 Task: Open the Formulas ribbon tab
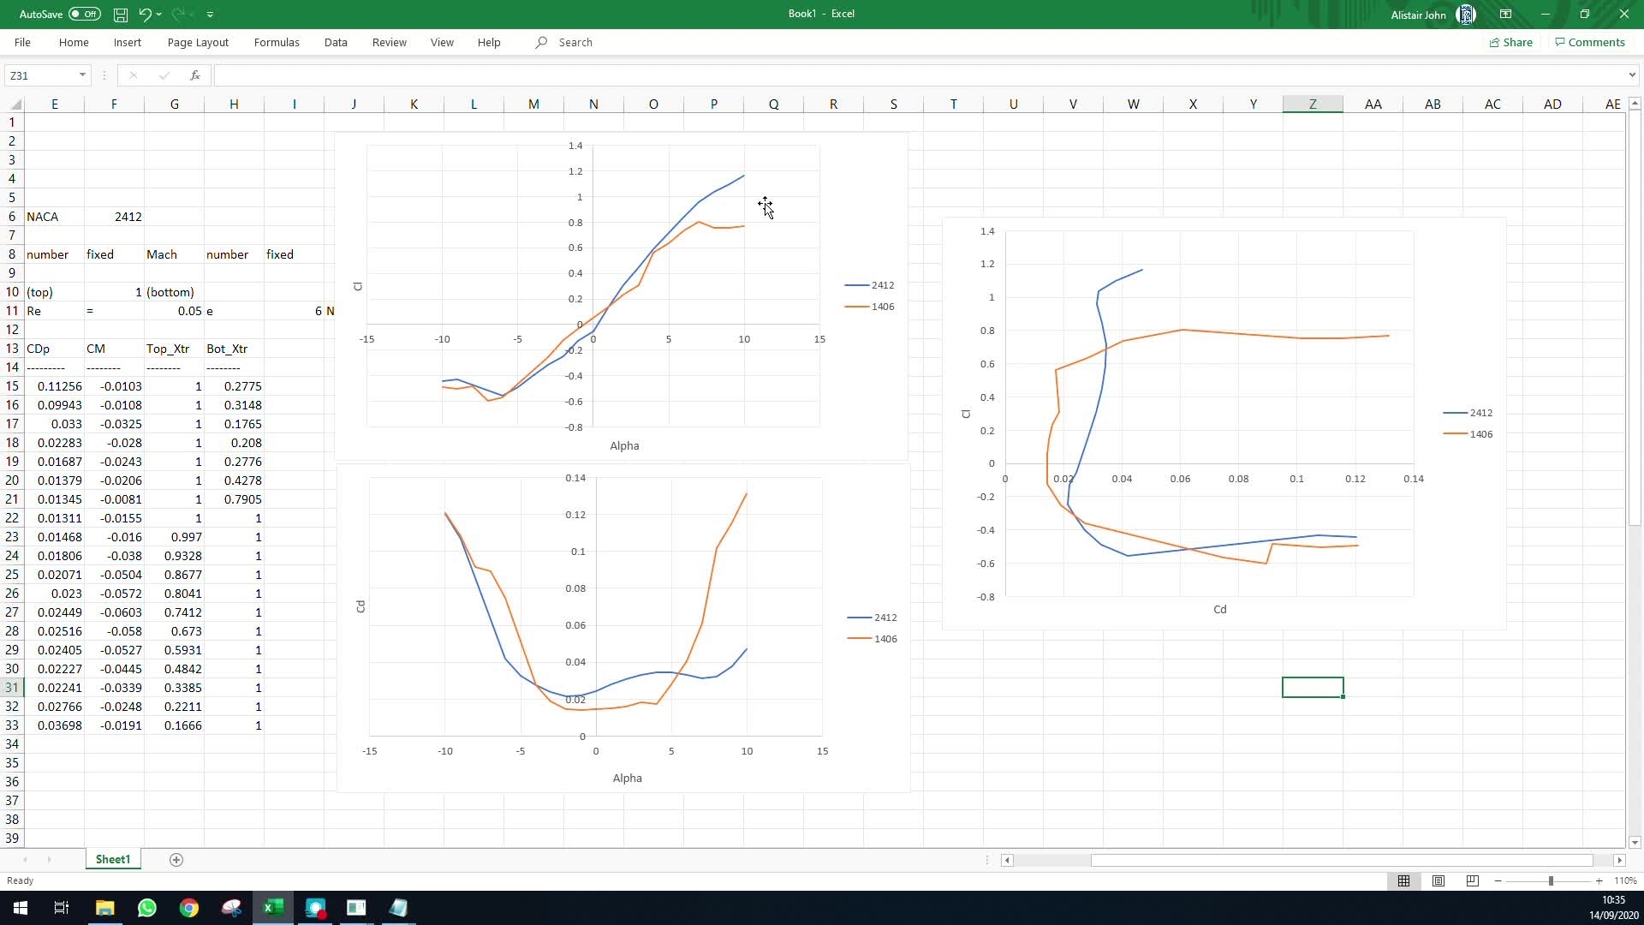277,42
